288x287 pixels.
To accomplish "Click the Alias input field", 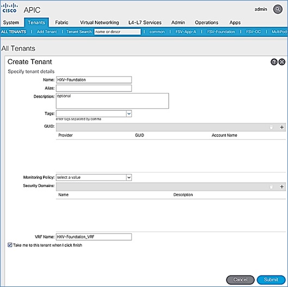I will point(94,88).
